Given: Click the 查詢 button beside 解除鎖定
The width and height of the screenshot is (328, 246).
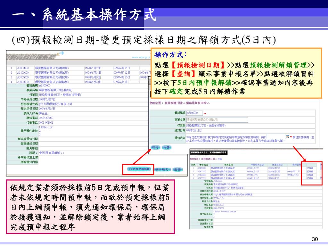Looking at the screenshot, I should click(x=178, y=169).
